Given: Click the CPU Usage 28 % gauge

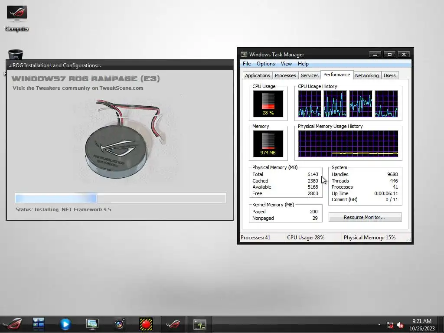Looking at the screenshot, I should point(268,104).
